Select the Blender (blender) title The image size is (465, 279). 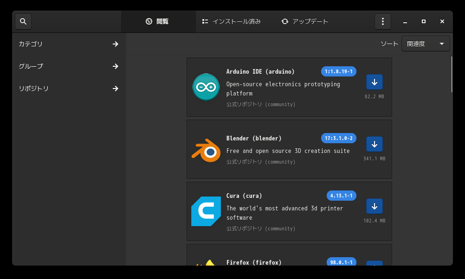point(254,138)
